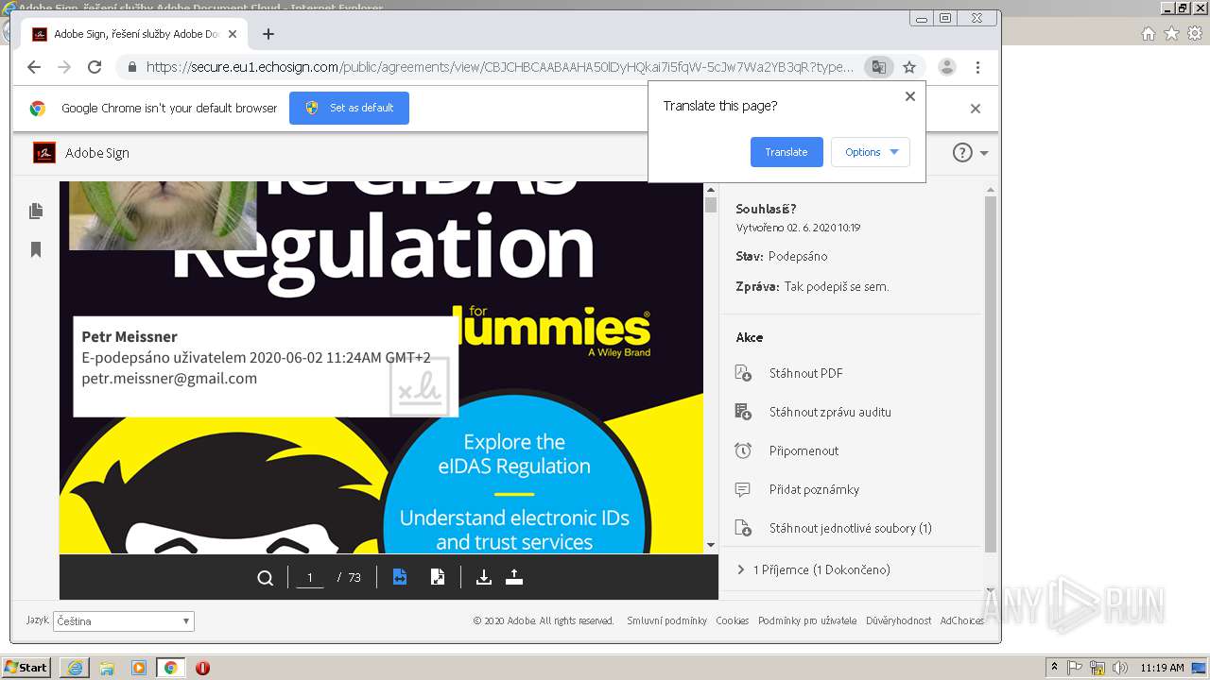Image resolution: width=1210 pixels, height=680 pixels.
Task: Open Podmínky pro uživatele footer link
Action: click(807, 620)
